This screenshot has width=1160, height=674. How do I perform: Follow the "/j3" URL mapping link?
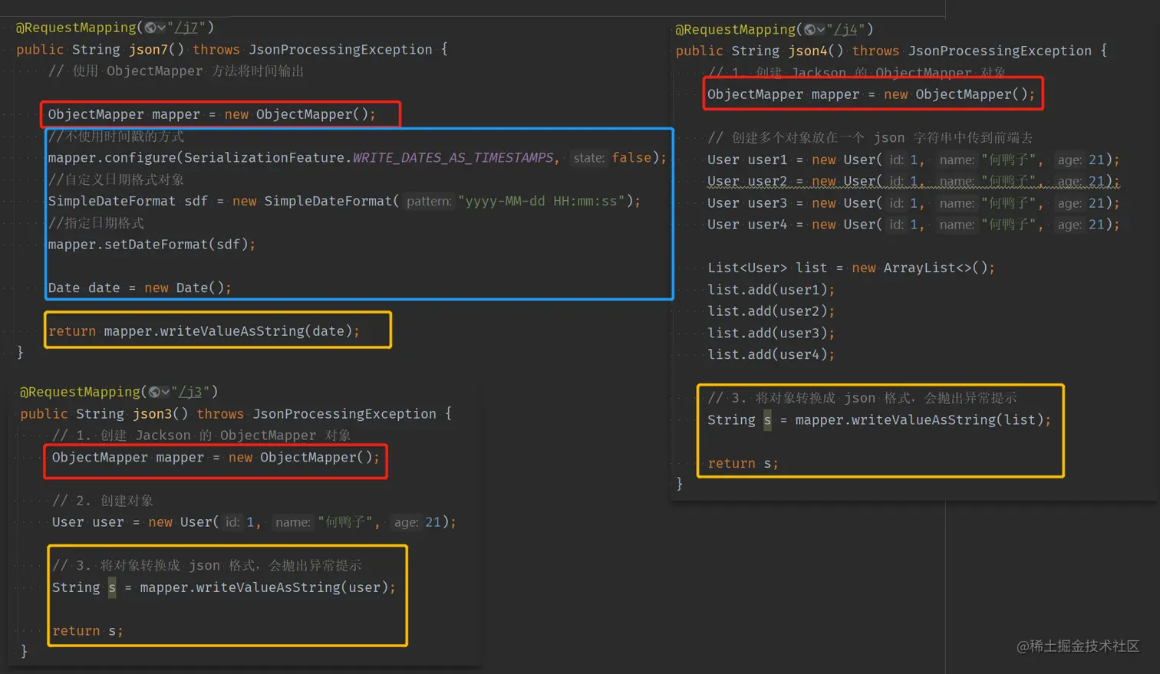pyautogui.click(x=191, y=392)
